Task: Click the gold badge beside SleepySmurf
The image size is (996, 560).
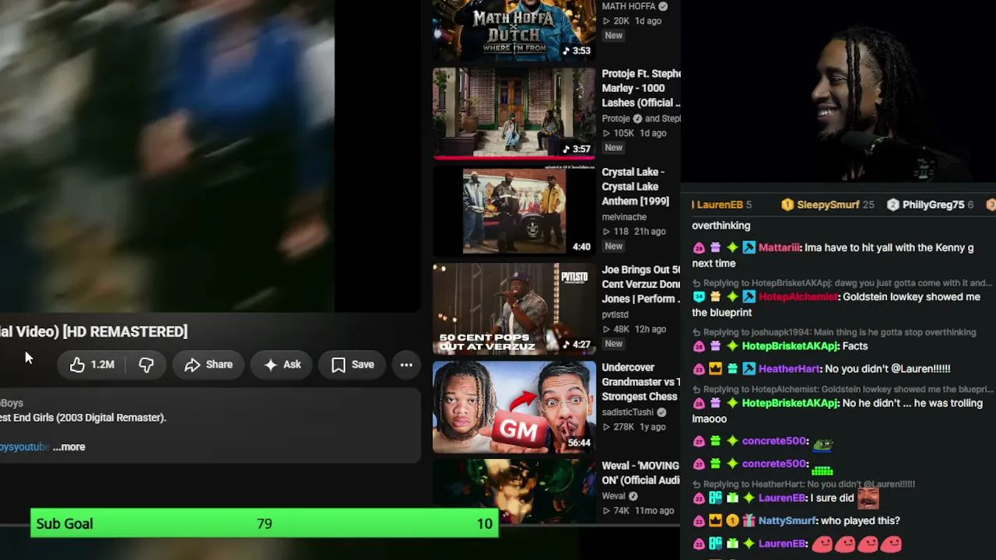Action: tap(787, 205)
